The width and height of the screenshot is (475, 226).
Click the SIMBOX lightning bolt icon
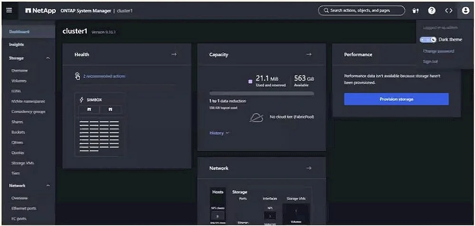coord(81,99)
